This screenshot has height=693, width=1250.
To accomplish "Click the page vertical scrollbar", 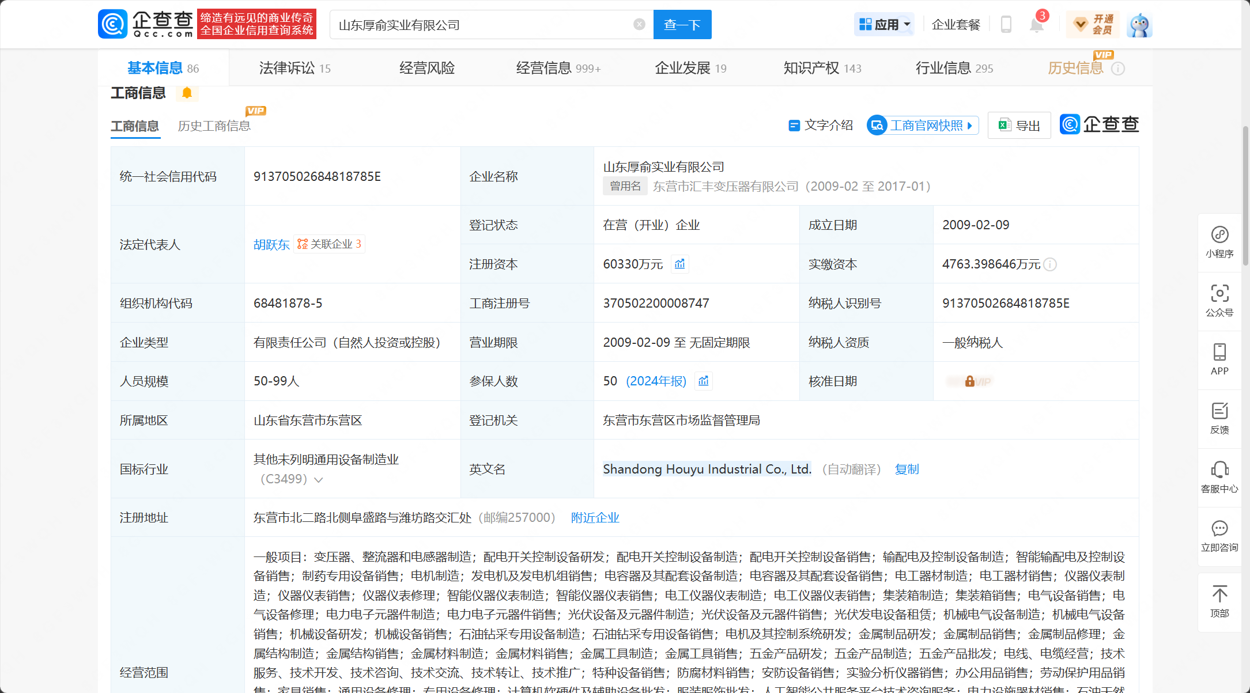I will point(1245,196).
